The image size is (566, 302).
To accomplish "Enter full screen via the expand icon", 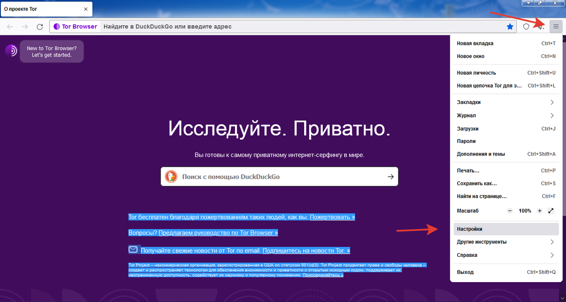I will 551,211.
